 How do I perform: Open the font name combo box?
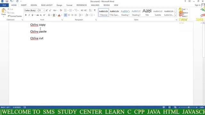pos(31,11)
